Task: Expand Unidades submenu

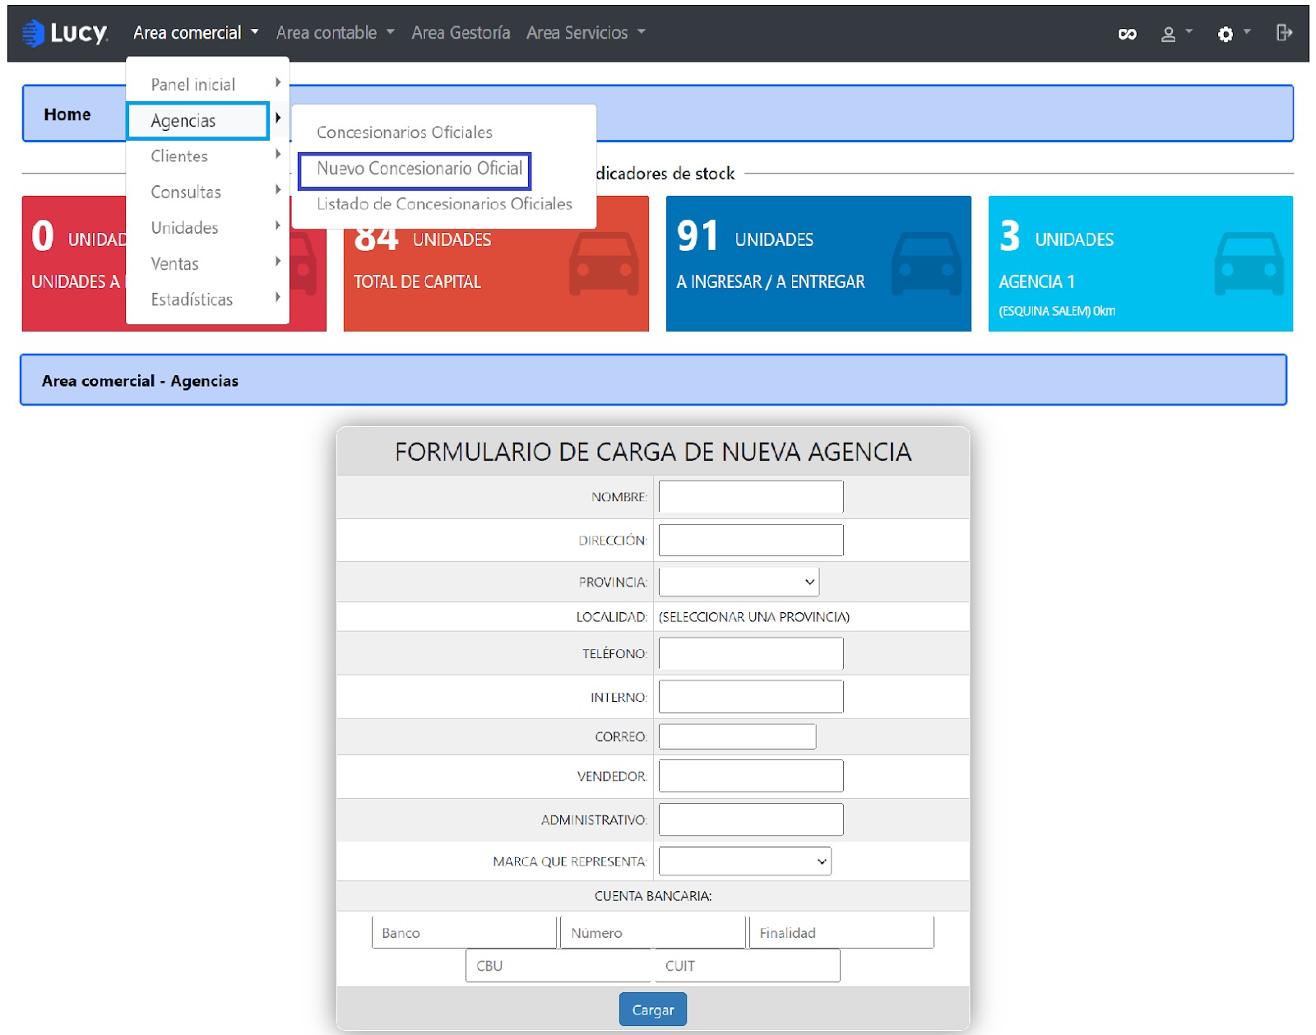Action: pos(207,228)
